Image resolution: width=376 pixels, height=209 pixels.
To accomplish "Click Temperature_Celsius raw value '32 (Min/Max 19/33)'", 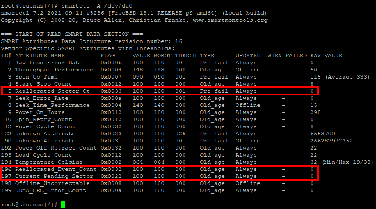I will 342,162.
